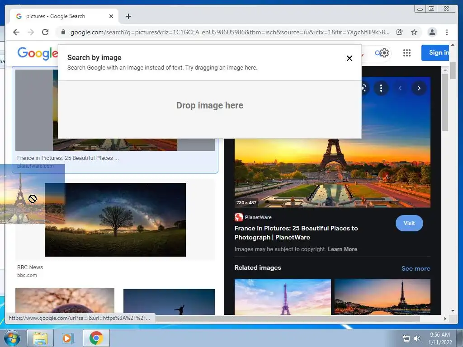The image size is (463, 347).
Task: Open Windows Media Player from taskbar
Action: (68, 338)
